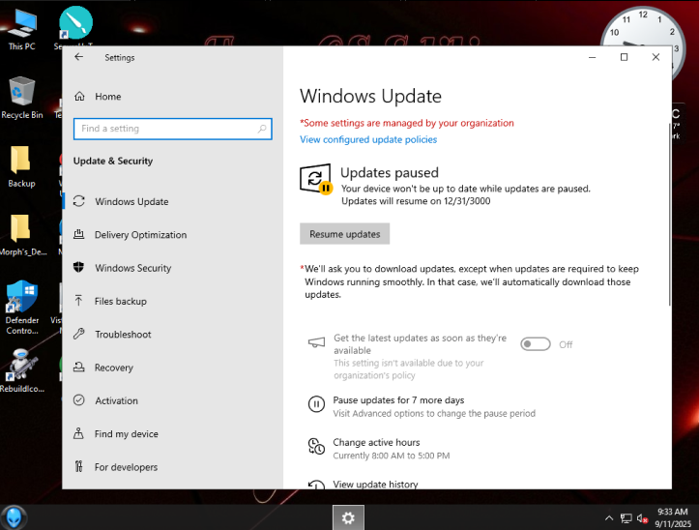699x530 pixels.
Task: Select the Troubleshoot wrench icon
Action: [79, 334]
